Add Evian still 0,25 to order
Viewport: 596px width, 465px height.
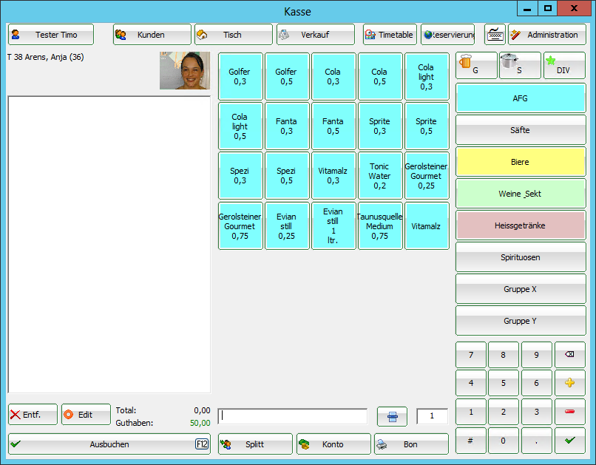point(287,226)
